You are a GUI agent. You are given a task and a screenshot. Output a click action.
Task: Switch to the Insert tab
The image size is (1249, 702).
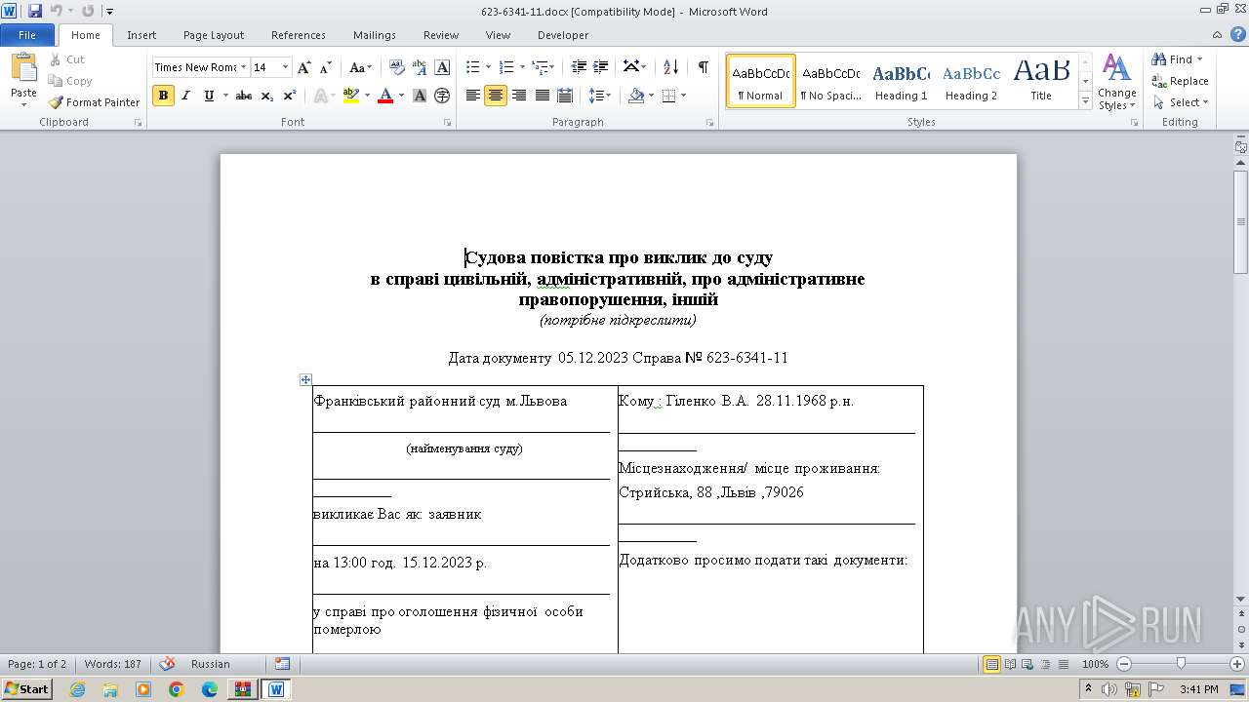141,35
